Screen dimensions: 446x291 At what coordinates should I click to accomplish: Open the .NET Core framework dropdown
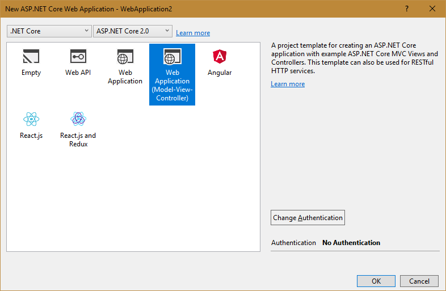49,31
